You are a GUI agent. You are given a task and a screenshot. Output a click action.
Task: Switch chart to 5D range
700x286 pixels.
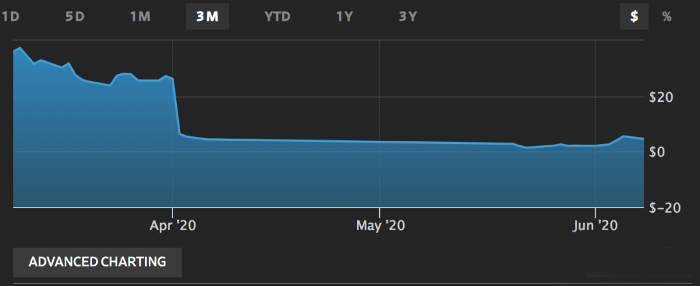coord(75,17)
